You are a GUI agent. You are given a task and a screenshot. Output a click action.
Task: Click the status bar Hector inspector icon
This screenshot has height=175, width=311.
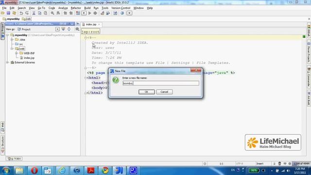pyautogui.click(x=279, y=163)
